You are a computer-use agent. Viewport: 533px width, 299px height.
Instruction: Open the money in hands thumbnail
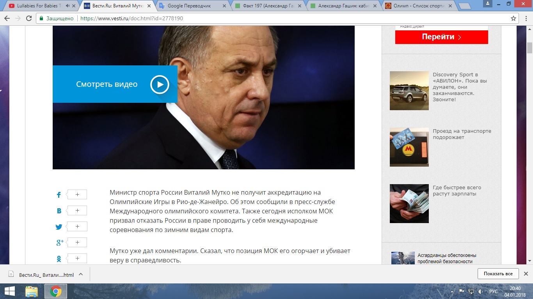click(x=409, y=204)
